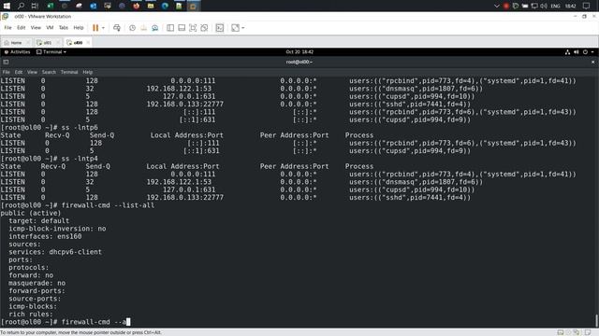
Task: Open Microsoft Edge from the taskbar
Action: pos(165,6)
